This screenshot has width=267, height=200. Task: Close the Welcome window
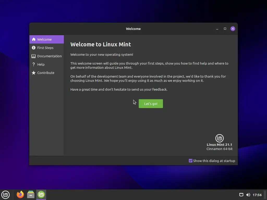point(233,29)
